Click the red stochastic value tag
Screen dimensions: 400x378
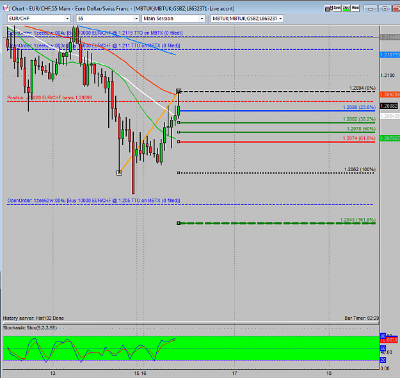[x=389, y=340]
